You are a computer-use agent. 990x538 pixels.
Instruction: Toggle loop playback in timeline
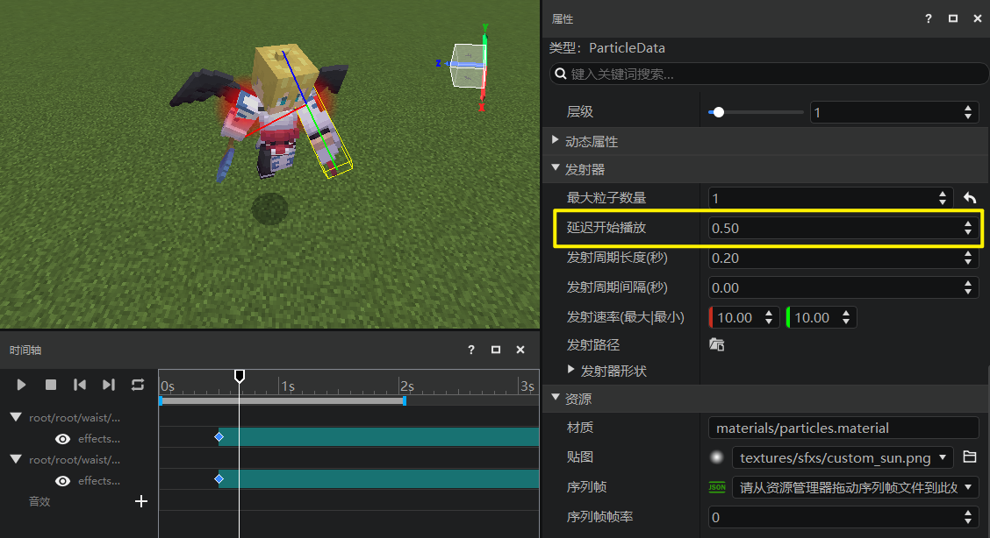tap(138, 385)
